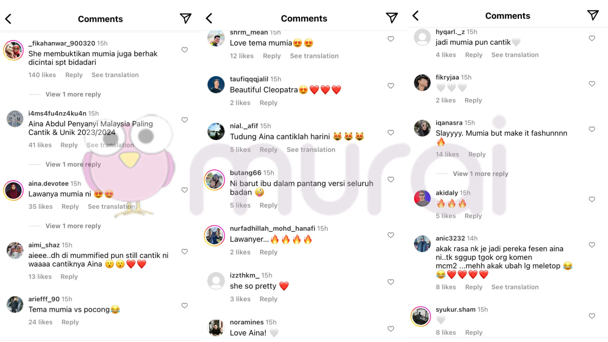Viewport: 608px width, 342px height.
Task: Like _fikahanwar_900320's comment with heart
Action: point(185,50)
